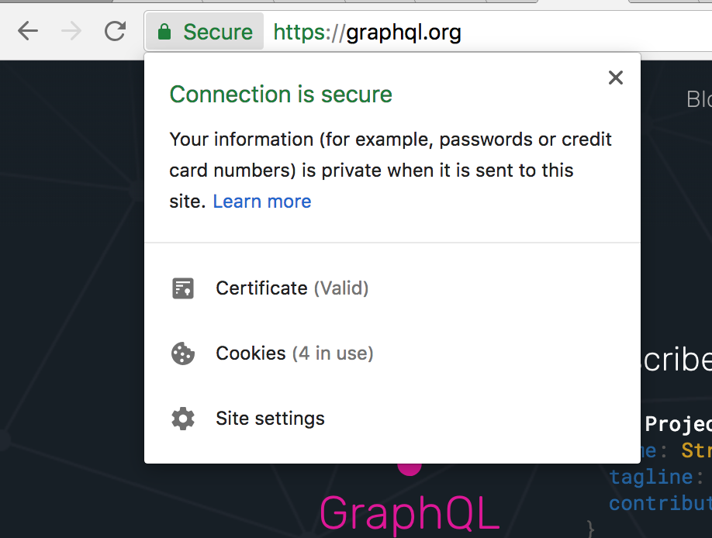Open the Site settings entry
The width and height of the screenshot is (712, 538).
(270, 418)
